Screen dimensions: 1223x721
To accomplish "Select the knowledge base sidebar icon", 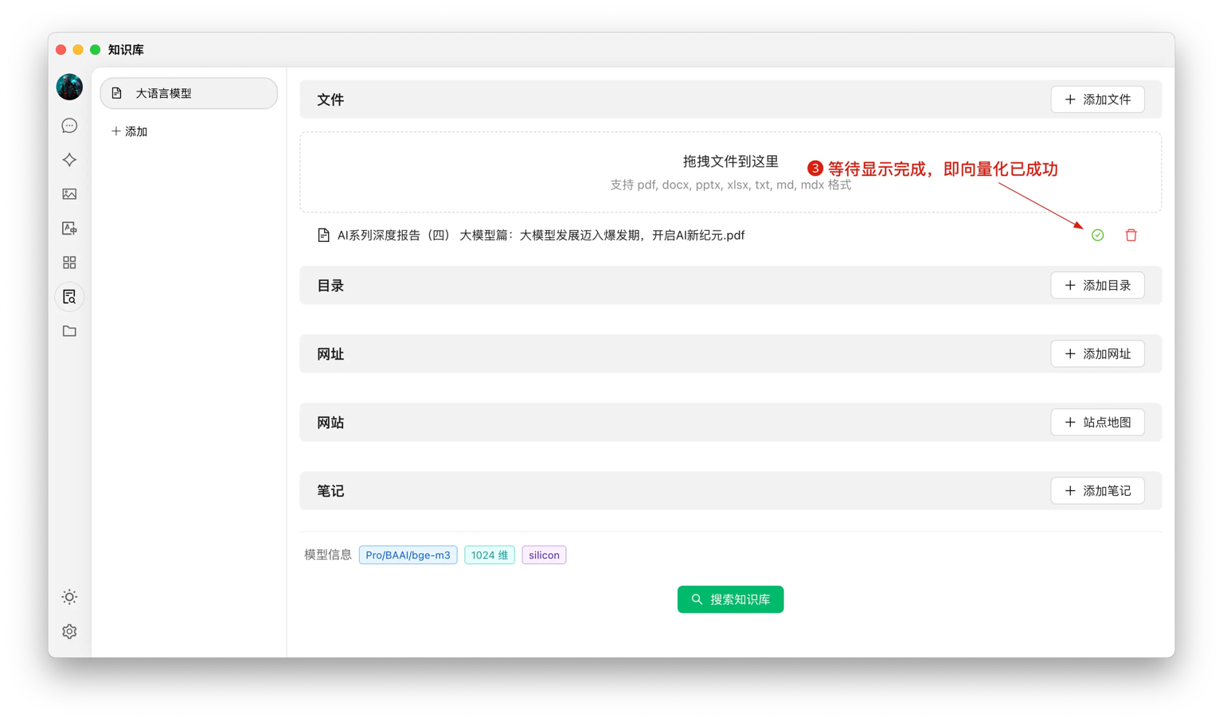I will click(69, 296).
